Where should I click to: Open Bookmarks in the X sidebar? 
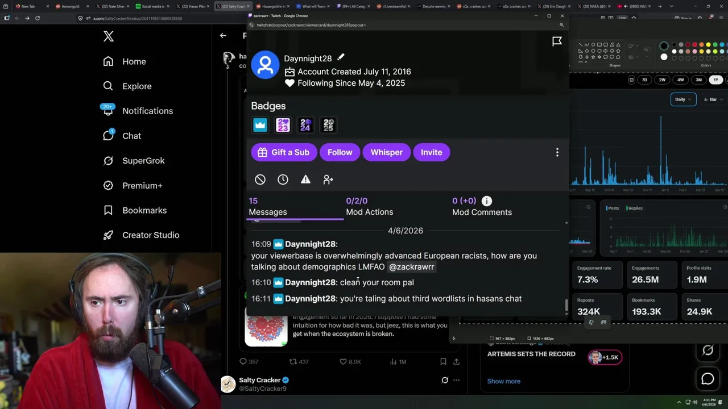[135, 210]
